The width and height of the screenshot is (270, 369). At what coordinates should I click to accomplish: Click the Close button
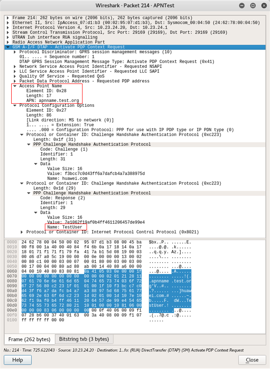[x=252, y=360]
